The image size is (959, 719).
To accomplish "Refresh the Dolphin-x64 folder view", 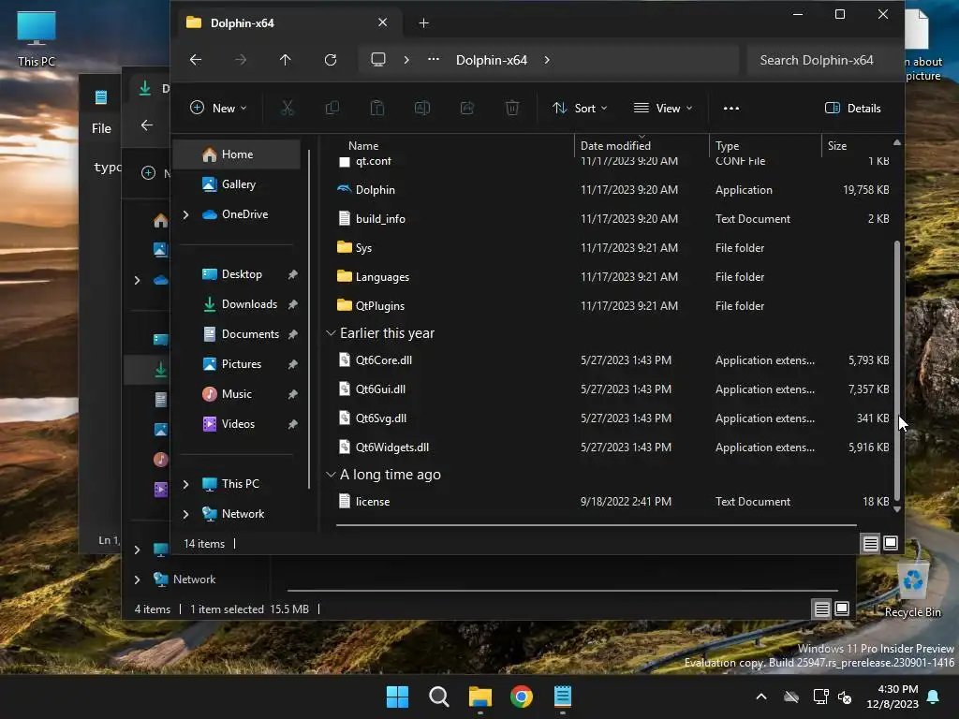I will point(331,60).
